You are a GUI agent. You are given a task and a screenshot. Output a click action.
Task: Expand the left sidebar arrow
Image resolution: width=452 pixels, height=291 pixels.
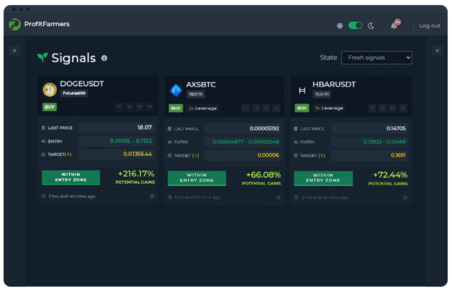[x=15, y=51]
